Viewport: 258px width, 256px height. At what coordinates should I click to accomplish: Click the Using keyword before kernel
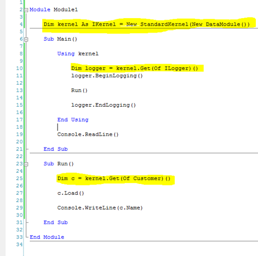[x=66, y=54]
